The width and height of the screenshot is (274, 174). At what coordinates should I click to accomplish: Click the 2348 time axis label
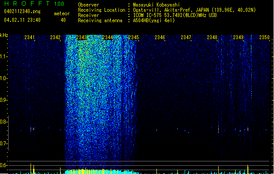click(x=212, y=37)
